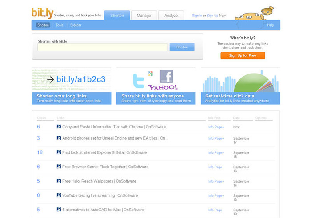
Task: Click favicon beside Free Halo: Reach Wallpapers
Action: pos(59,181)
